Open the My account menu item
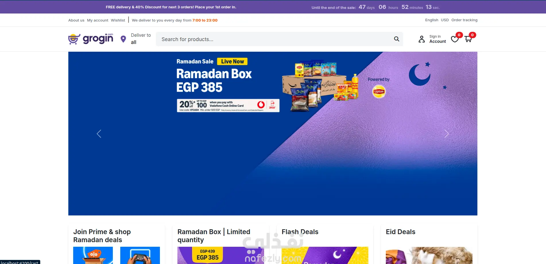 click(x=98, y=20)
